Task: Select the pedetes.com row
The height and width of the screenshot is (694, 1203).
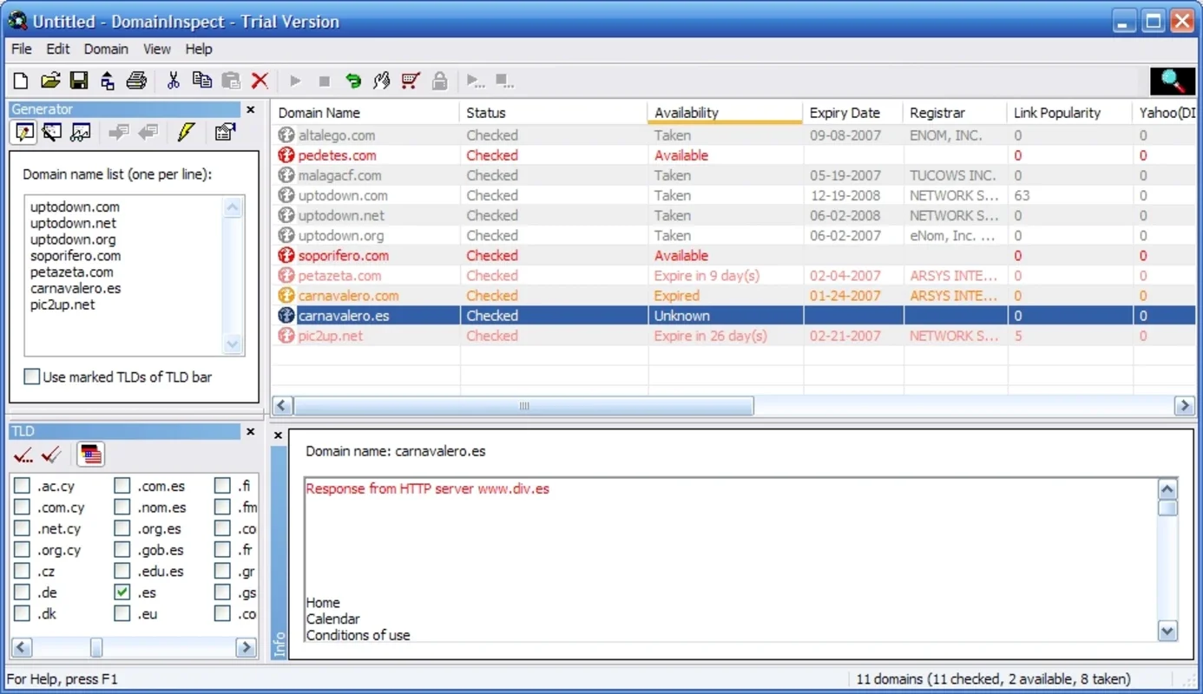Action: [733, 155]
